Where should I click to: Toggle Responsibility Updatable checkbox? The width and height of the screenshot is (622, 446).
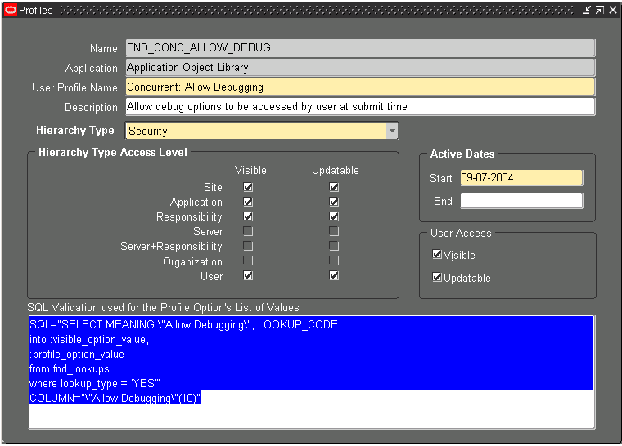click(334, 216)
